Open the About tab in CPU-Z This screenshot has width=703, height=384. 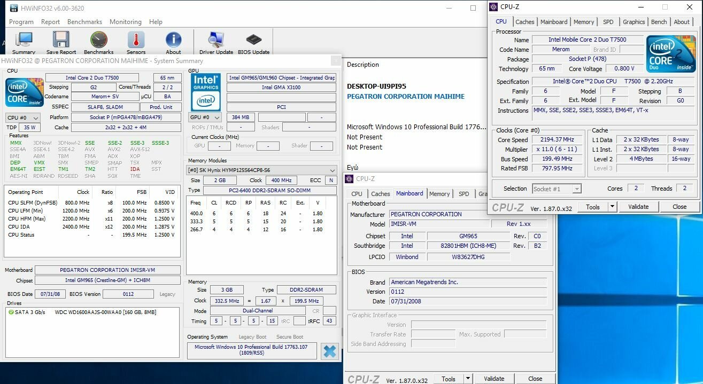tap(682, 22)
